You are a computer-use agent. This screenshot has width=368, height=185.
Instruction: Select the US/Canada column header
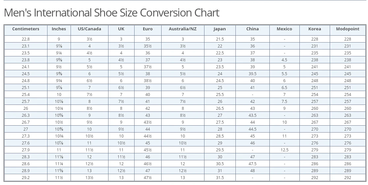89,29
